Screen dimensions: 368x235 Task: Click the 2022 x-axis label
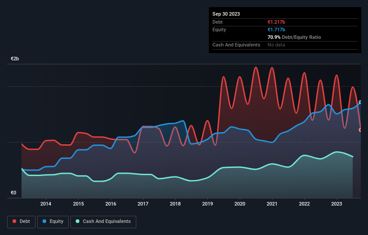pos(304,204)
